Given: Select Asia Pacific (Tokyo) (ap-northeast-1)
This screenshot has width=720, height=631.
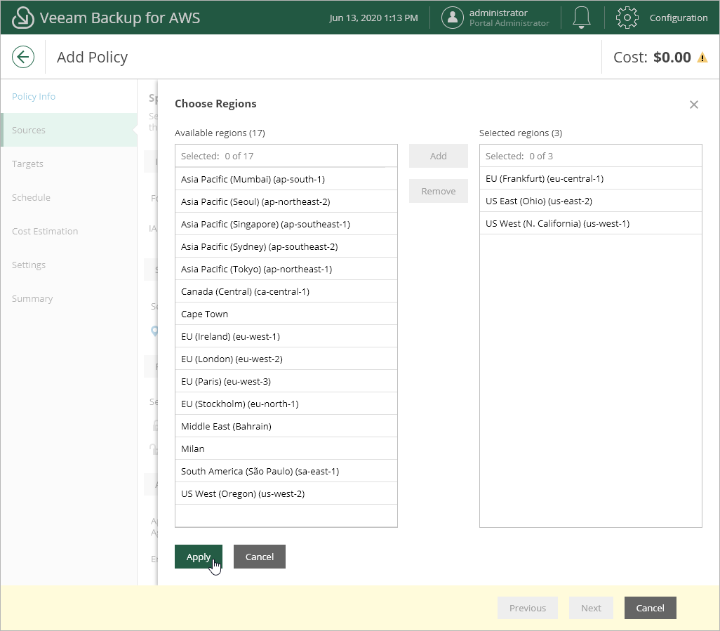Looking at the screenshot, I should coord(286,269).
